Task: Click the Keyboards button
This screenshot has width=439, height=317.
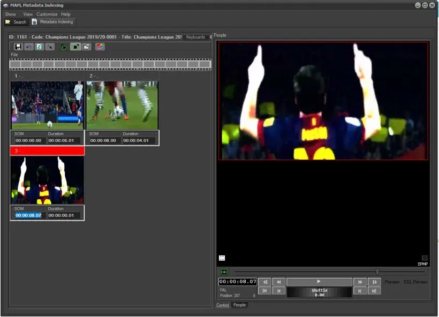Action: 195,37
